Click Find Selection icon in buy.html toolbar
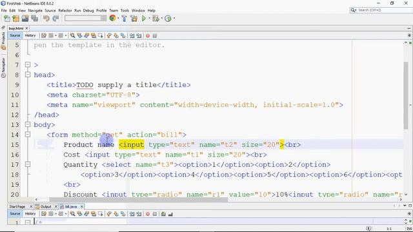413x232 pixels. [x=72, y=35]
